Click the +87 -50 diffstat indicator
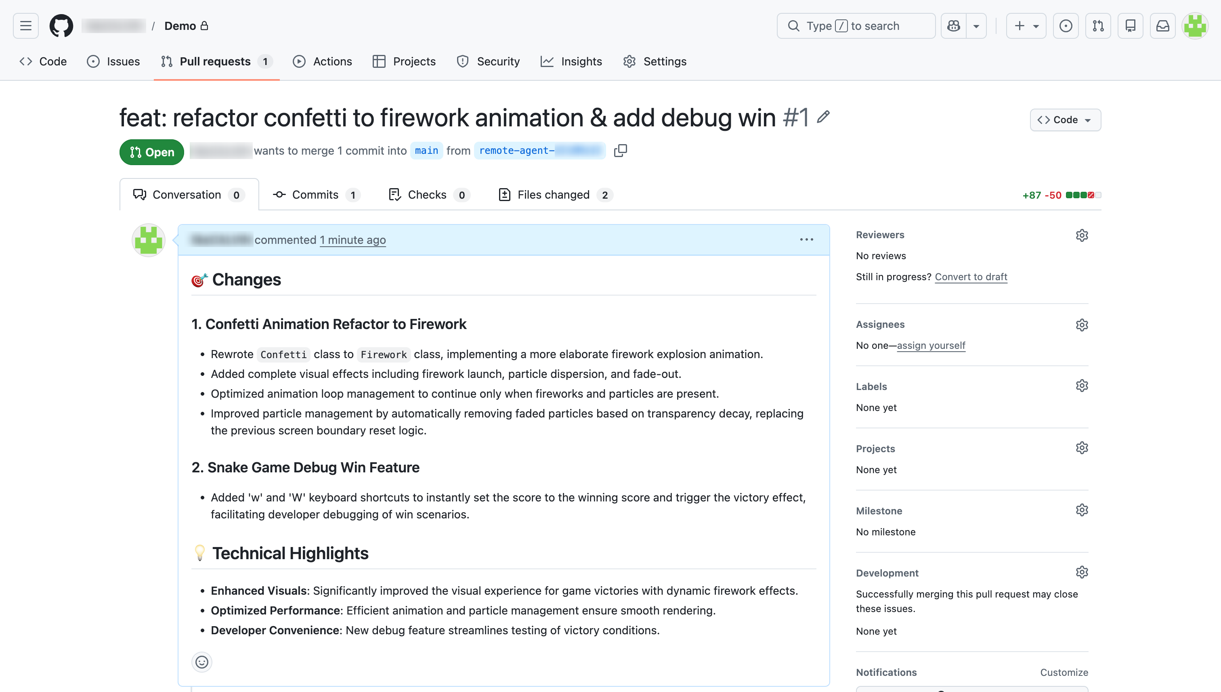This screenshot has width=1221, height=692. (x=1062, y=195)
